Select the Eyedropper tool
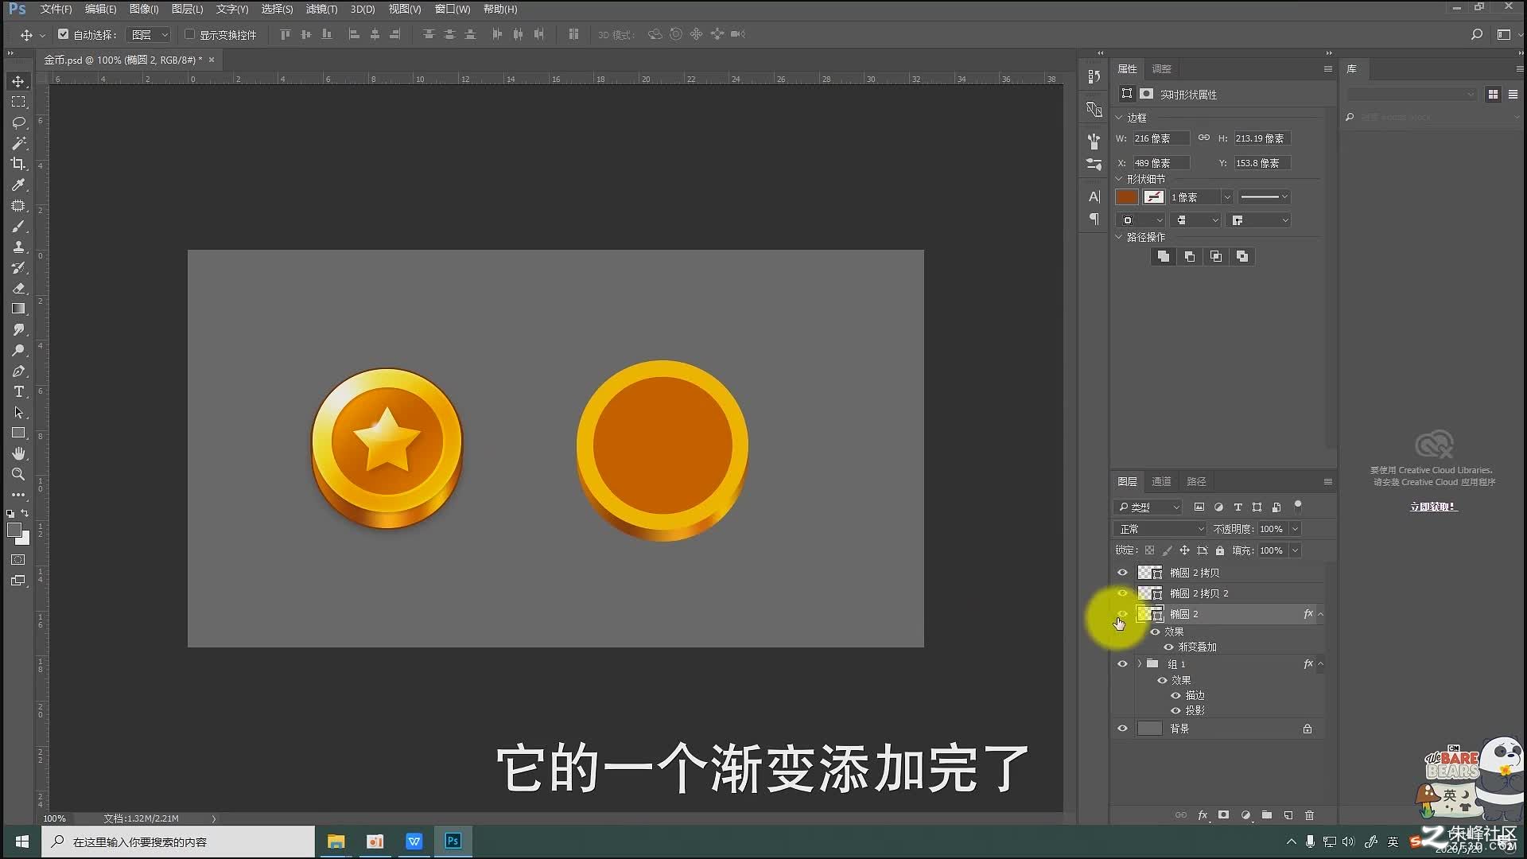Image resolution: width=1527 pixels, height=859 pixels. [x=18, y=185]
